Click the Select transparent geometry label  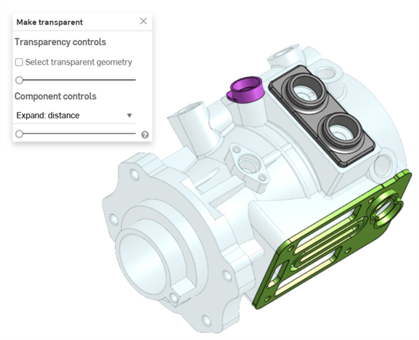click(x=79, y=62)
